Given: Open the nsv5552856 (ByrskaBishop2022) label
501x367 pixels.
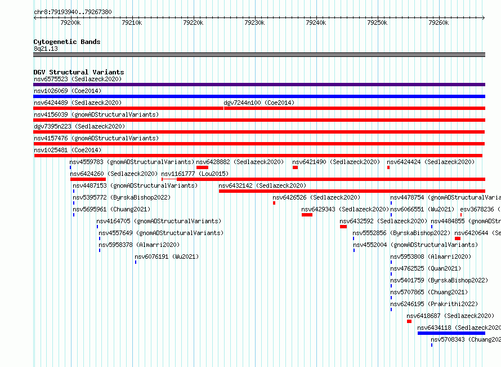Looking at the screenshot, I should click(401, 233).
